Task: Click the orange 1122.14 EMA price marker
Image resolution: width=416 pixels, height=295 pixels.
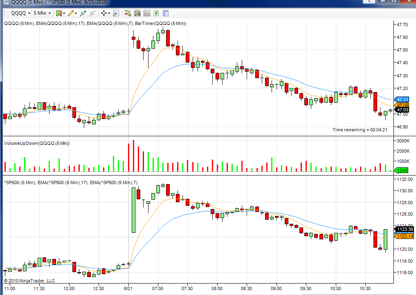Action: click(x=404, y=236)
